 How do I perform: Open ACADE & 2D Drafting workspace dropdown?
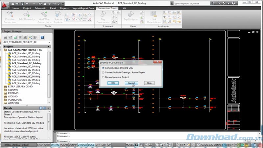(233, 145)
